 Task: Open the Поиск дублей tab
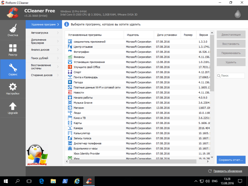[44, 58]
